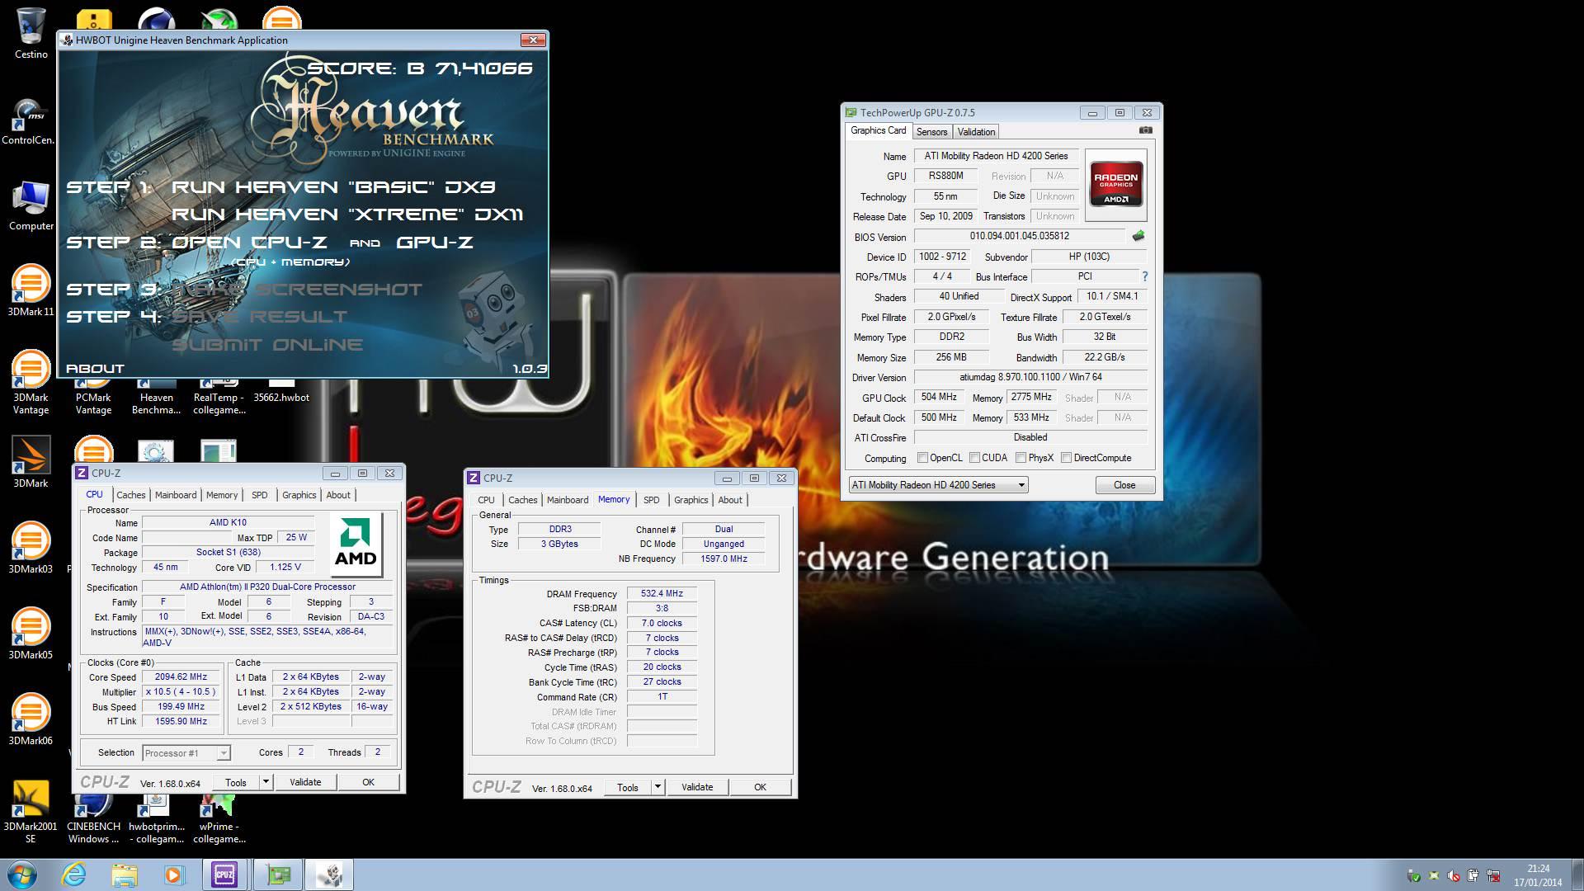Open About tab in left CPU-Z window
This screenshot has height=891, width=1584.
pos(338,495)
